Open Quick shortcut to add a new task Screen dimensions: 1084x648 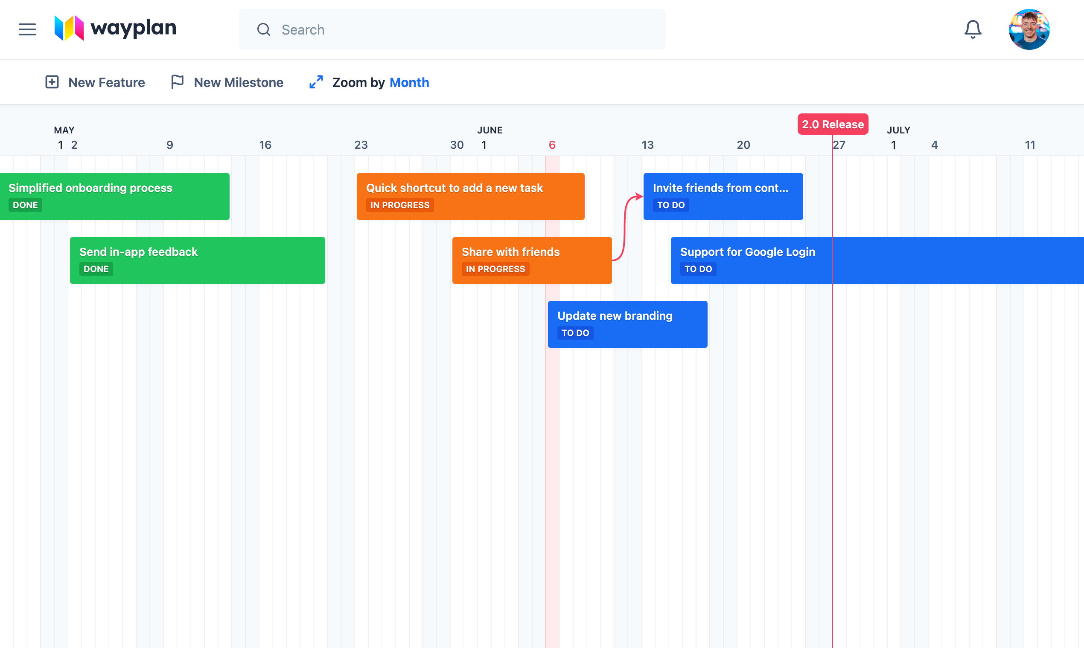470,197
